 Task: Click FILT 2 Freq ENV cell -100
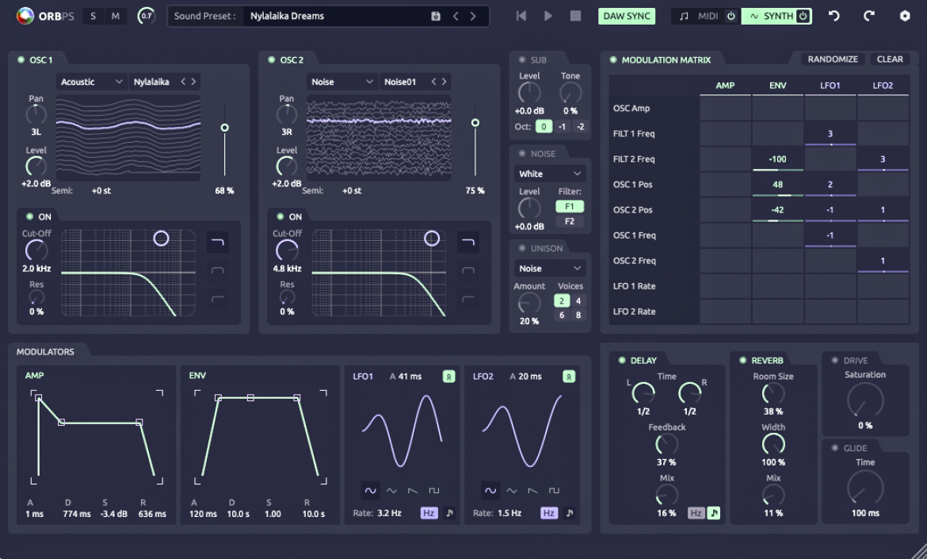pos(777,159)
